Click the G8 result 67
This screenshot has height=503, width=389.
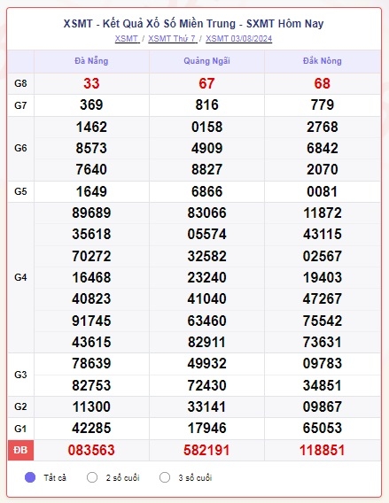coord(206,83)
